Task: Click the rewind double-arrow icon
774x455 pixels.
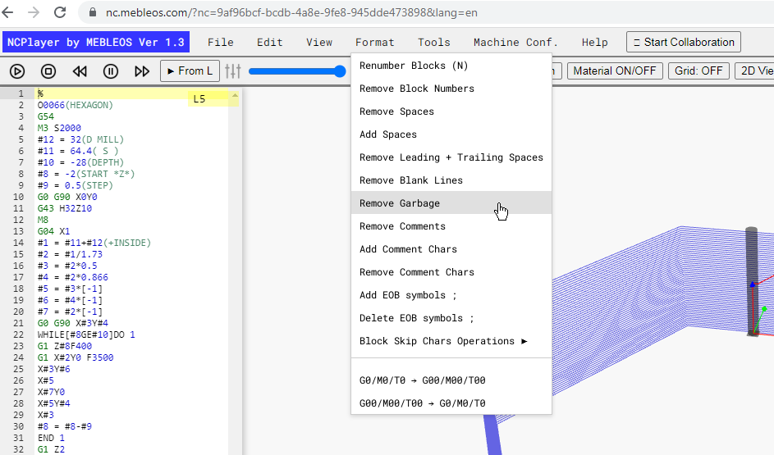Action: coord(80,71)
